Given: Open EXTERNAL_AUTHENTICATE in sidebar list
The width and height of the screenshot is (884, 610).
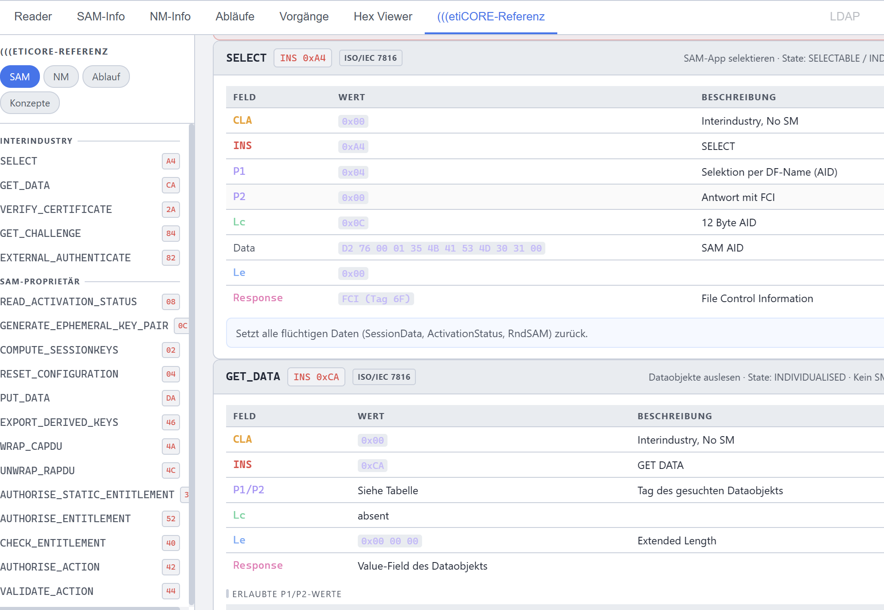Looking at the screenshot, I should point(90,258).
